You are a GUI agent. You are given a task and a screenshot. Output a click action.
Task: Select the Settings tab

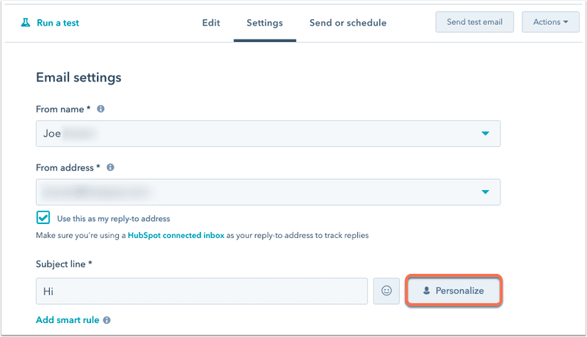(x=265, y=23)
